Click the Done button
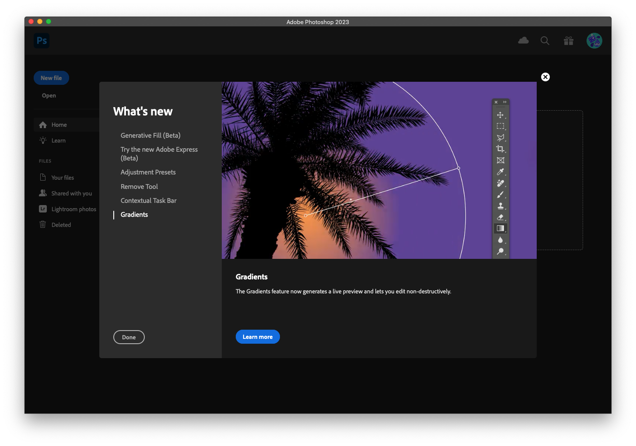Viewport: 636px width, 446px height. tap(129, 337)
